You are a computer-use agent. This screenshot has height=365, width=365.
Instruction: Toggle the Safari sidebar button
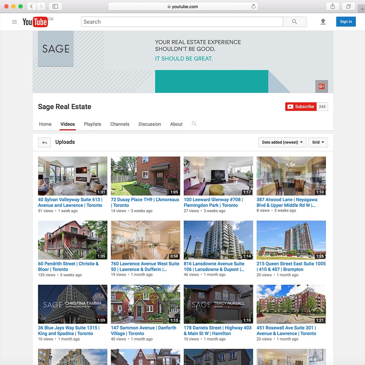coord(55,6)
